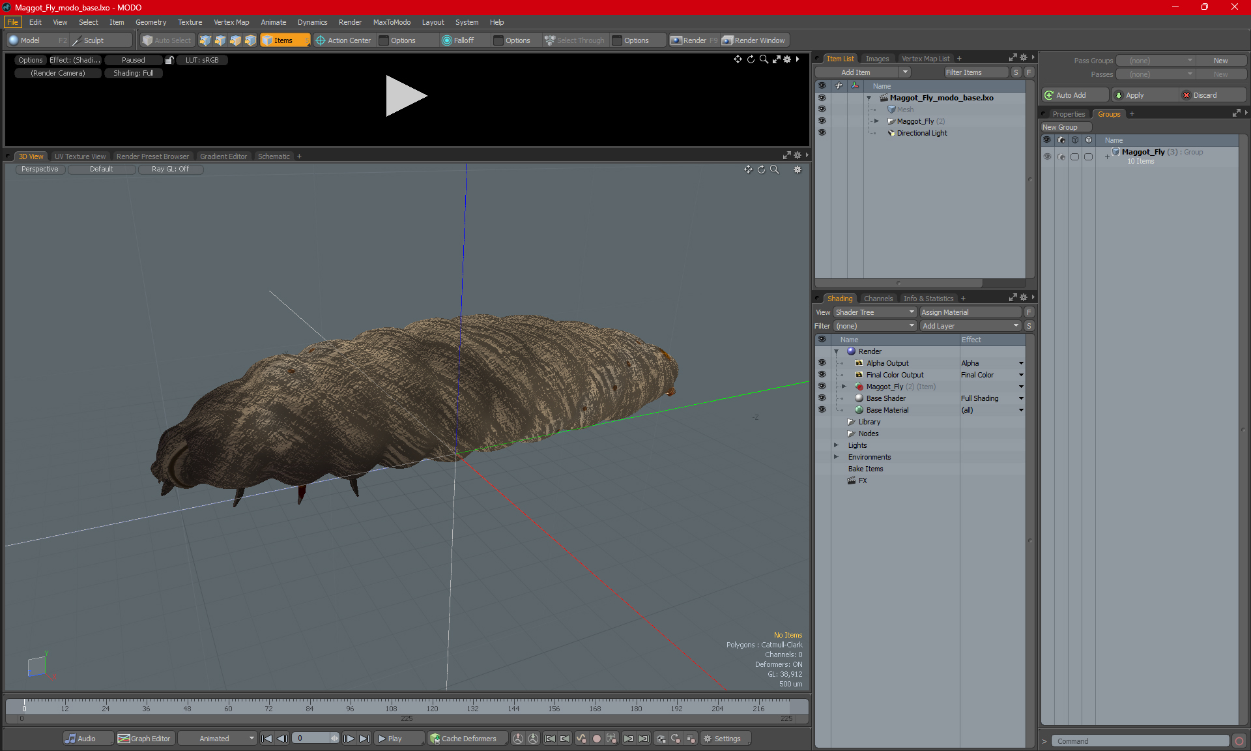This screenshot has width=1251, height=751.
Task: Switch to Properties tab
Action: coord(1069,114)
